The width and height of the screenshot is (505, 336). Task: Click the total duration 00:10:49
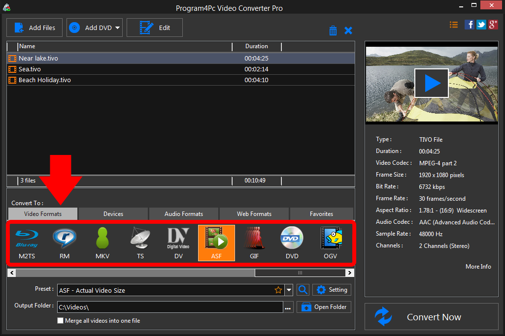(x=255, y=181)
